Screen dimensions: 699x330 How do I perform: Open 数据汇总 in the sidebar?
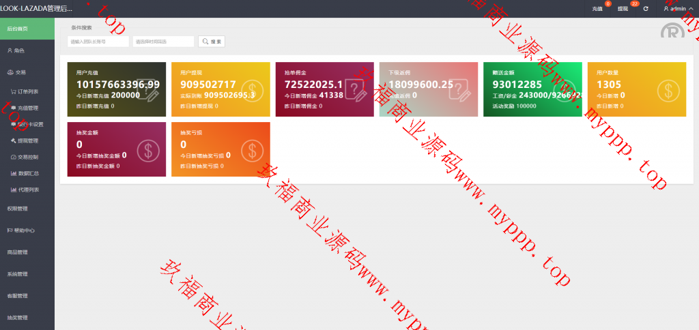click(x=28, y=173)
